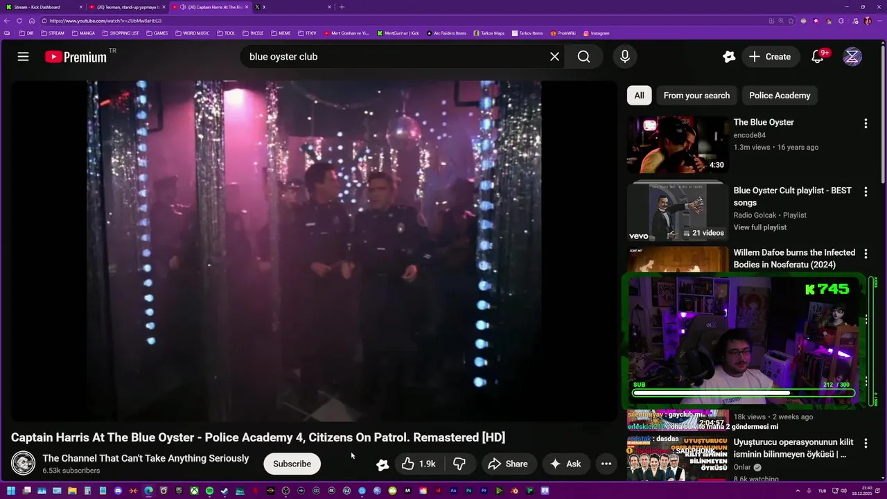The height and width of the screenshot is (499, 887).
Task: Open the FFXIV bookmarks folder
Action: tap(308, 33)
